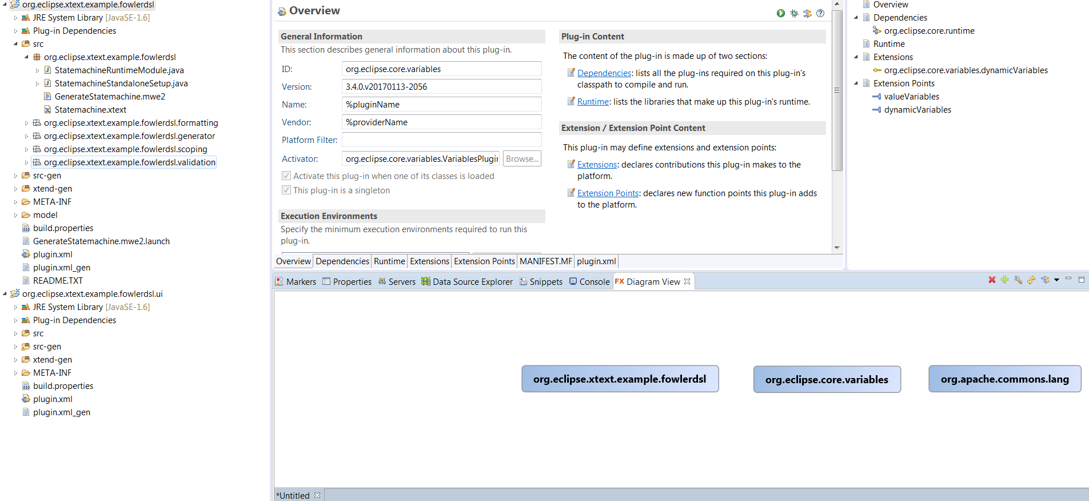The width and height of the screenshot is (1089, 501).
Task: Click the dynamicVariables extension point icon in outline
Action: [876, 110]
